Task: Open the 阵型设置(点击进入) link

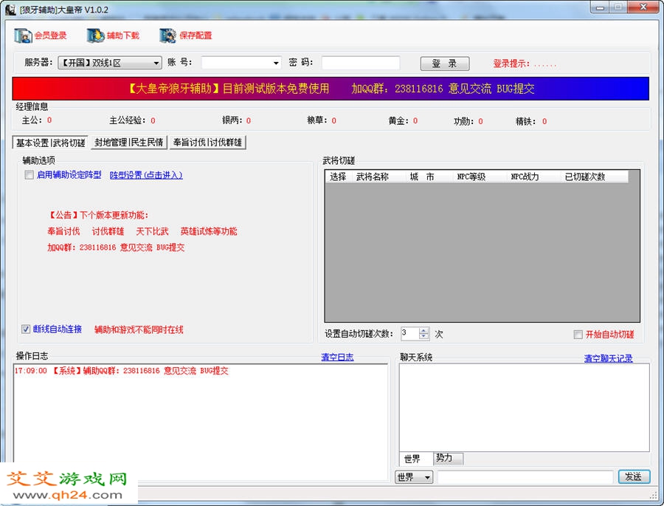Action: coord(146,175)
